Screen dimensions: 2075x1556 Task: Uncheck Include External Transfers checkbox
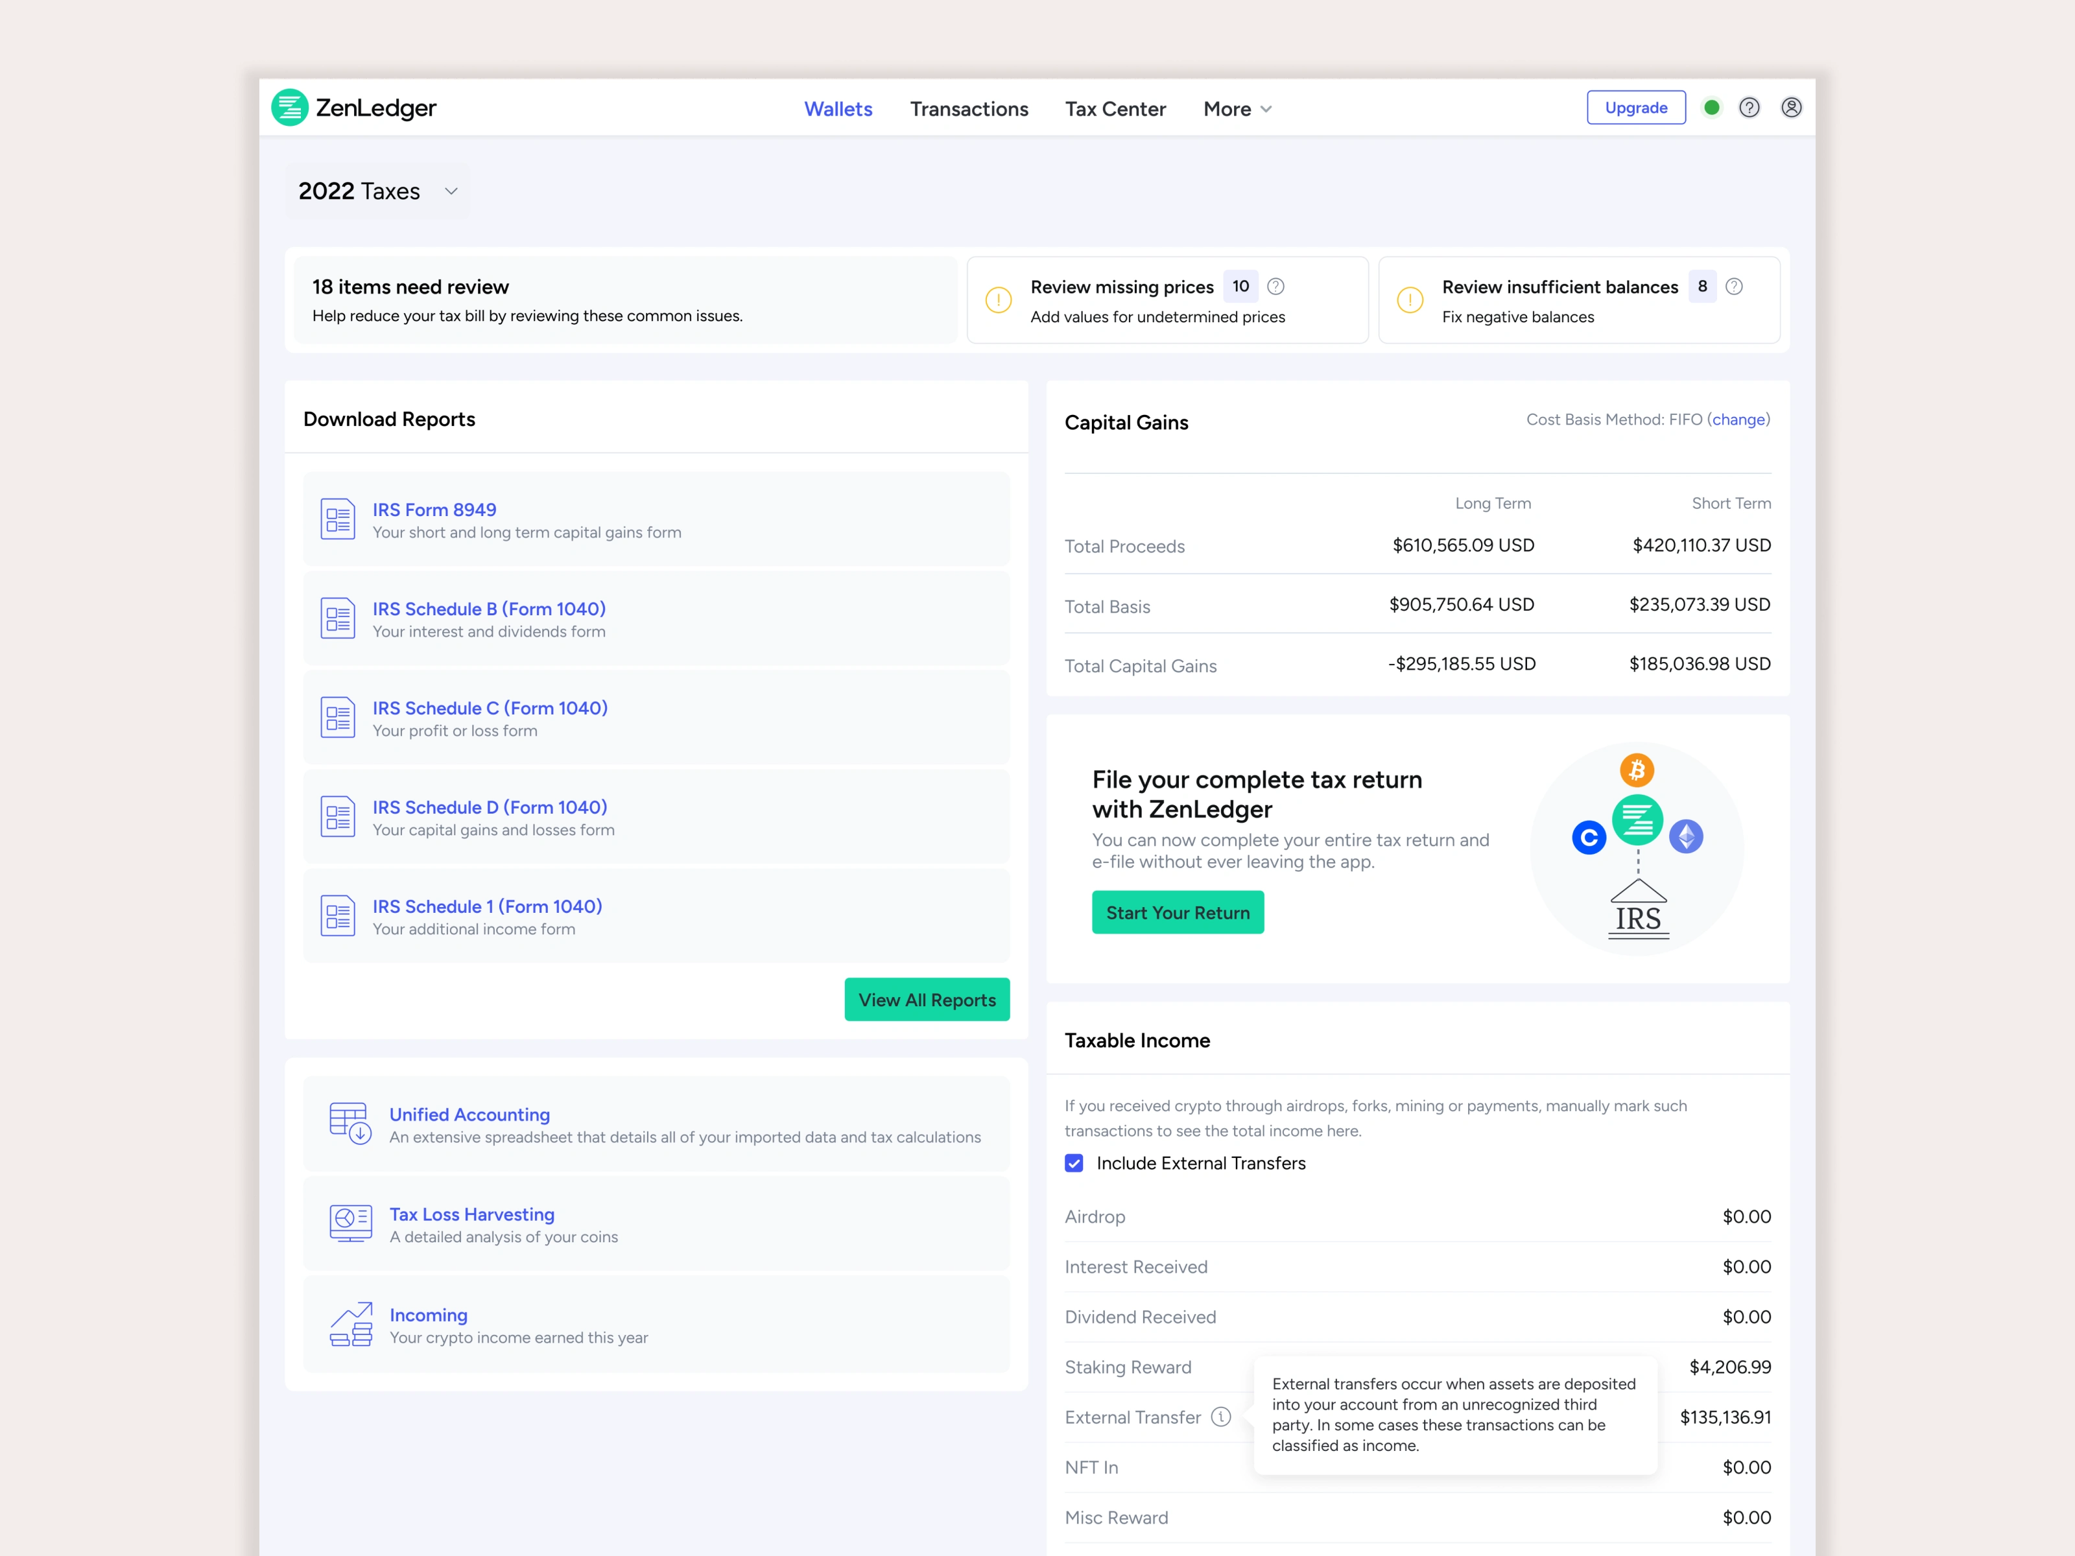1074,1163
